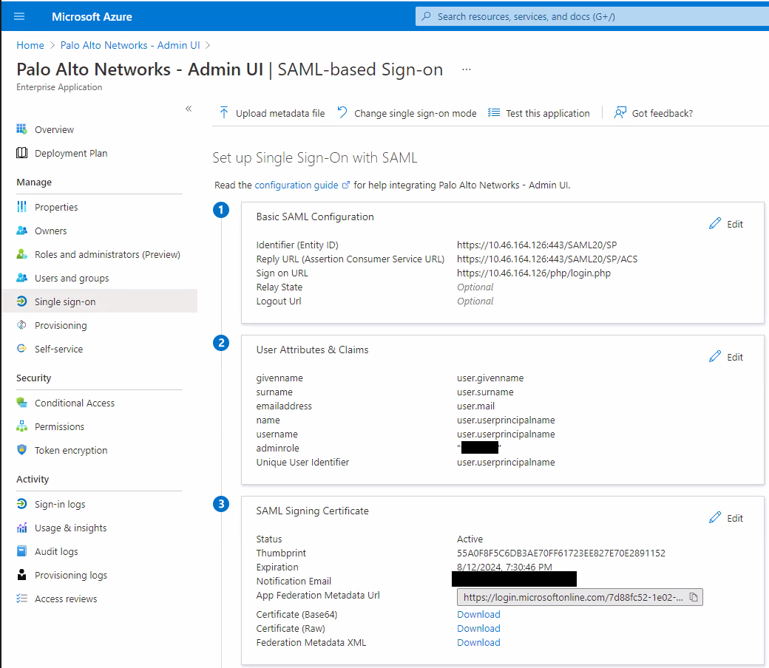Viewport: 769px width, 668px height.
Task: Open Users and groups page
Action: pyautogui.click(x=71, y=278)
